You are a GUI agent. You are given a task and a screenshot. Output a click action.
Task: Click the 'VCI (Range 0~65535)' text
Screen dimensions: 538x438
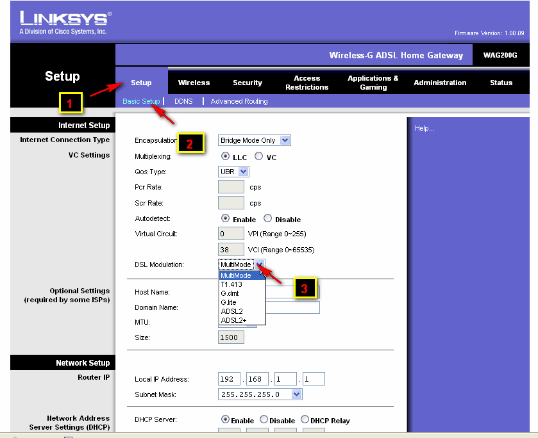point(281,250)
